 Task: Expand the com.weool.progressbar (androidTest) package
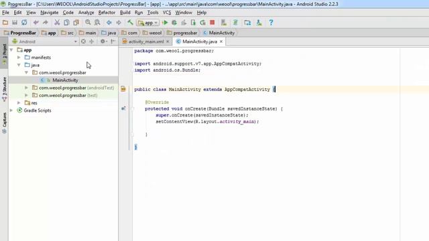27,88
